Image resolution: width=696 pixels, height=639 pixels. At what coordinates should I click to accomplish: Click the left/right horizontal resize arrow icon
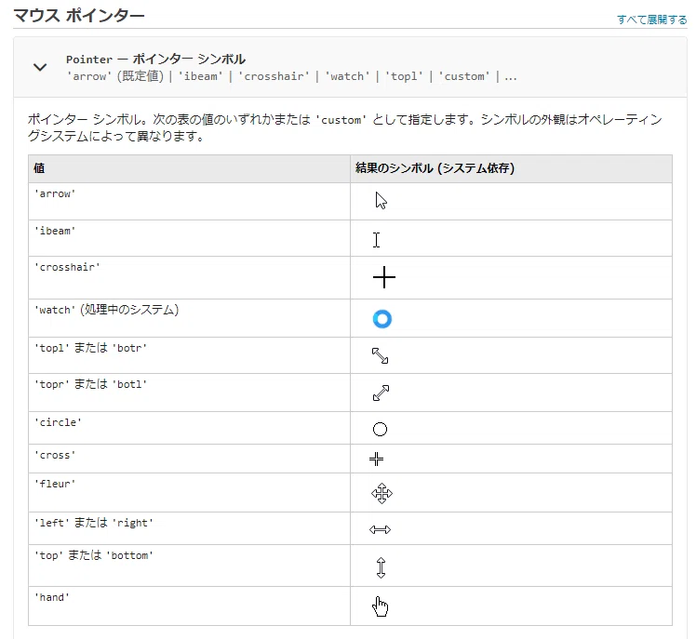coord(380,529)
